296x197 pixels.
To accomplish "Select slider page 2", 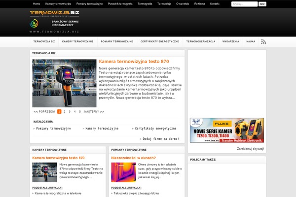I will pos(65,112).
